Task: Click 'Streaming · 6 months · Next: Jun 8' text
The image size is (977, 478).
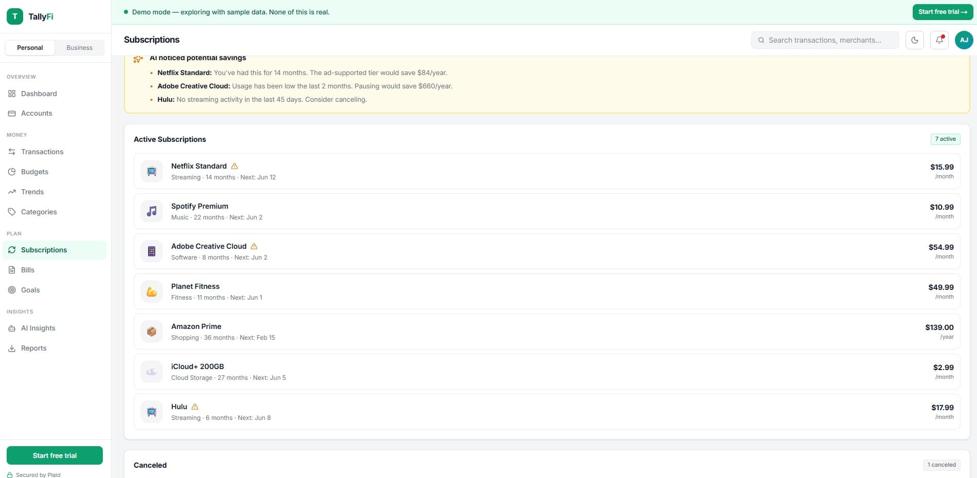Action: [221, 418]
